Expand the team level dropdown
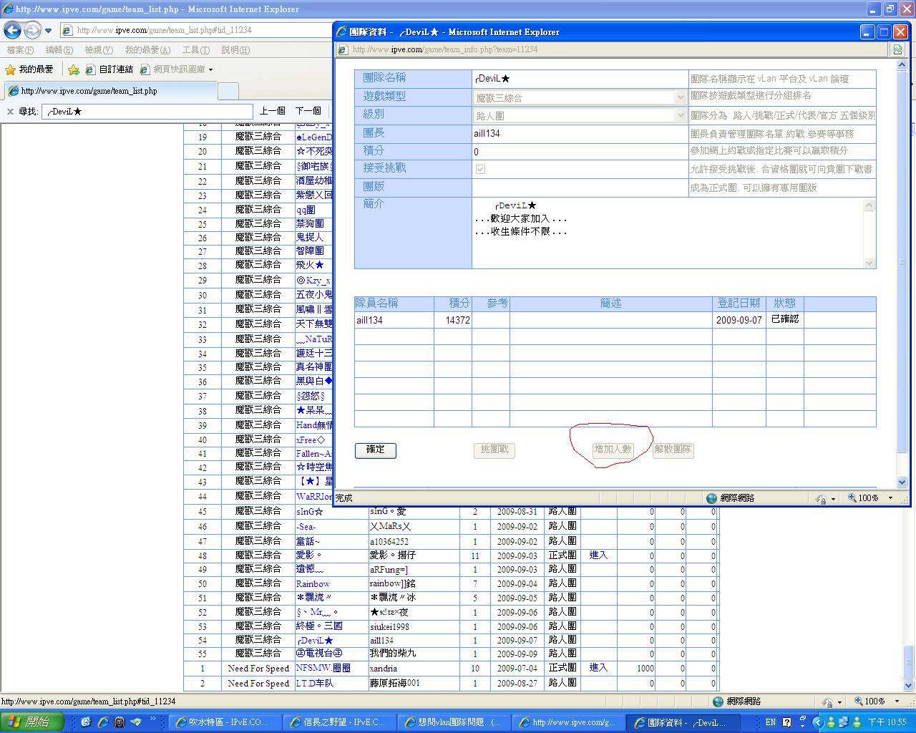 pyautogui.click(x=680, y=115)
